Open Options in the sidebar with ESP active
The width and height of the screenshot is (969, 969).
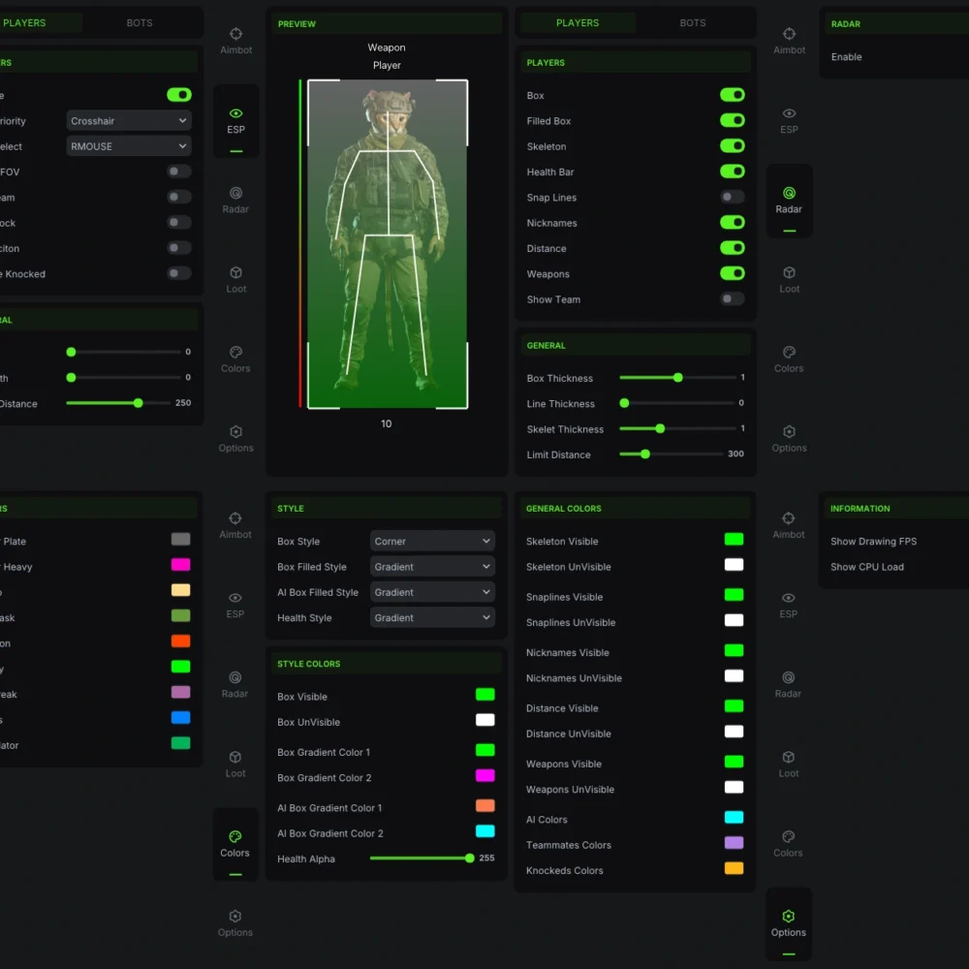[235, 439]
